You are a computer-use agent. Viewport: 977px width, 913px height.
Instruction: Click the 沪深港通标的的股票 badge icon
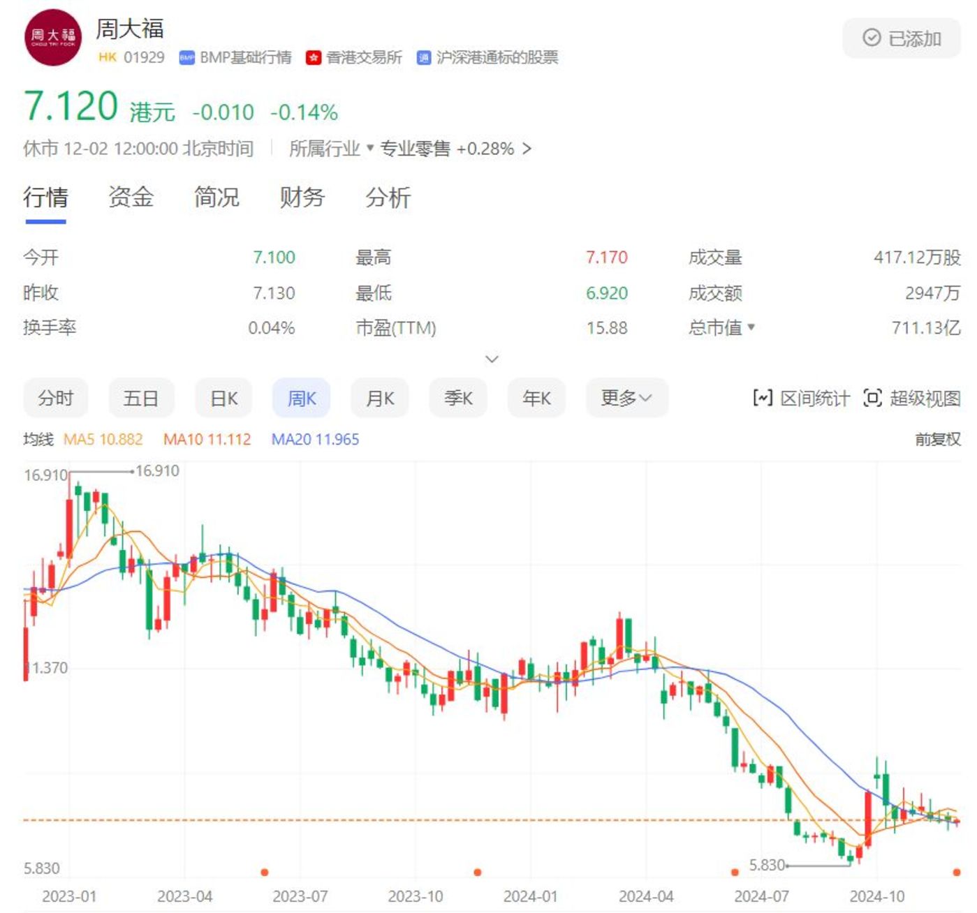pos(423,58)
